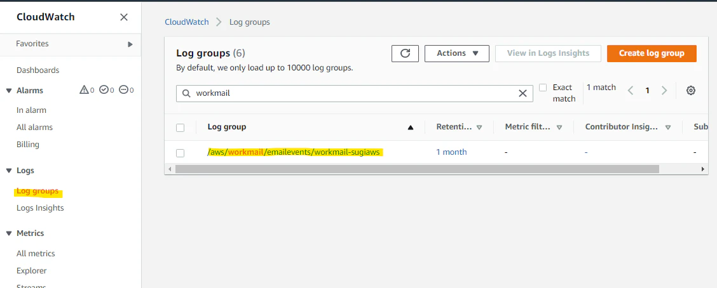Open Dashboards in the sidebar
The height and width of the screenshot is (288, 717).
tap(38, 70)
